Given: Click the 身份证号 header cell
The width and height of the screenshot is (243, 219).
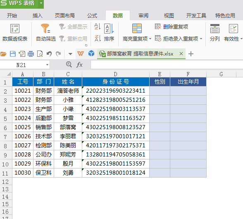Looking at the screenshot, I should 115,82.
